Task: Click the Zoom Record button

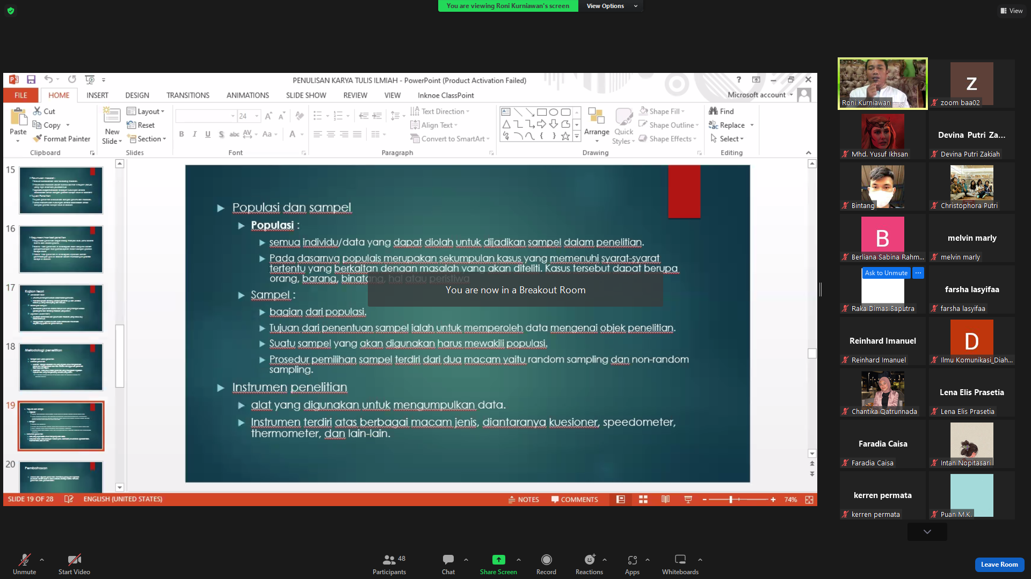Action: click(546, 564)
